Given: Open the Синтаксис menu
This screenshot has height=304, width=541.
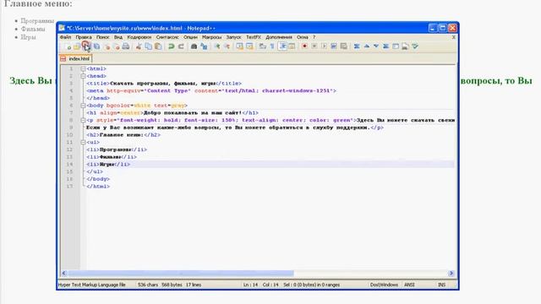Looking at the screenshot, I should coord(167,37).
